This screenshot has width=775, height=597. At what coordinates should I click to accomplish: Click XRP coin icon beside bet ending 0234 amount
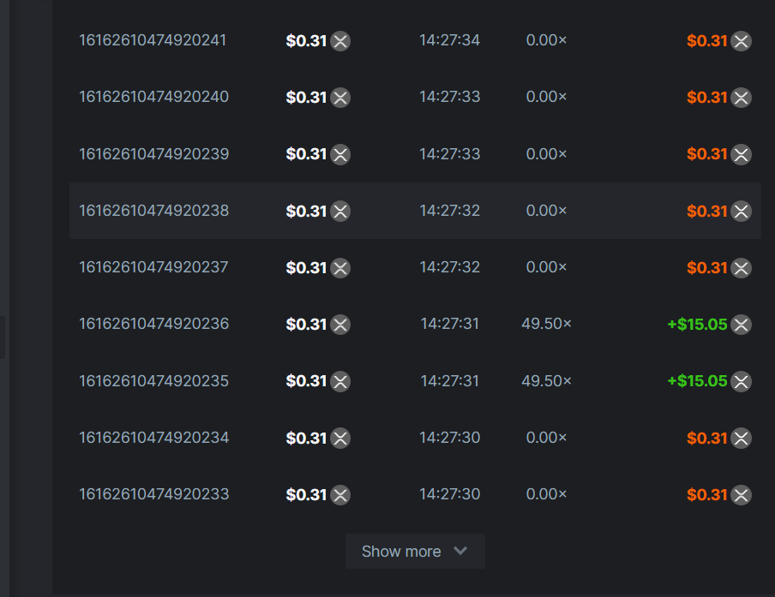click(340, 439)
